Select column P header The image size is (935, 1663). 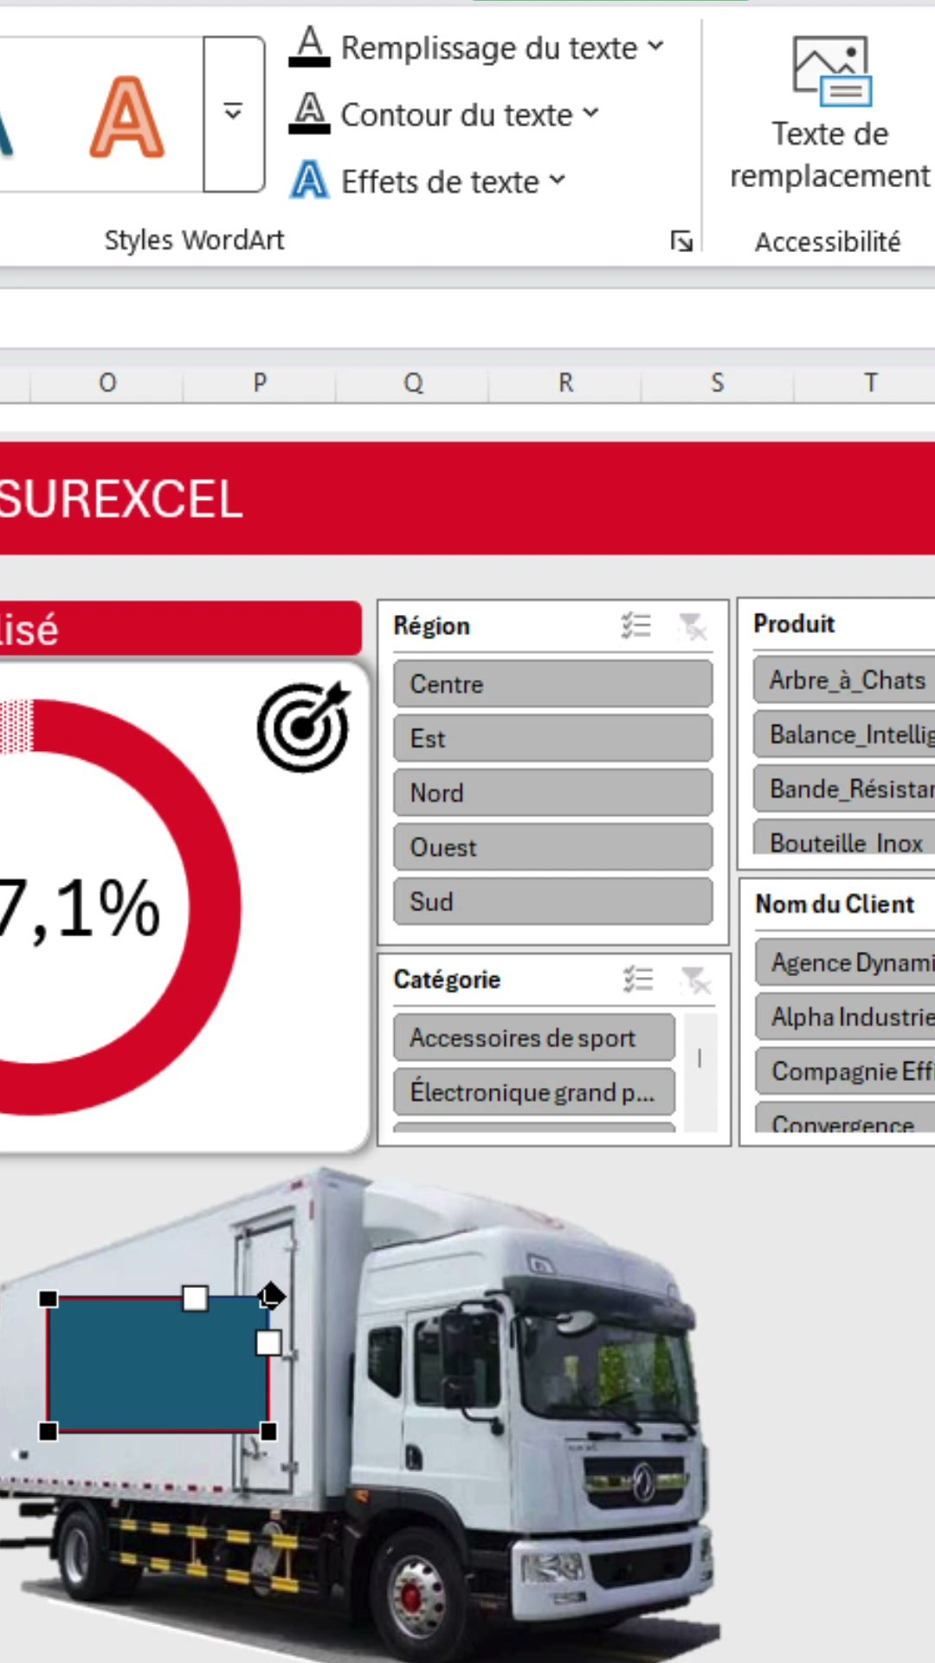(260, 382)
